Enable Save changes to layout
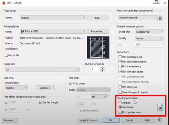The image size is (169, 125). (120, 92)
